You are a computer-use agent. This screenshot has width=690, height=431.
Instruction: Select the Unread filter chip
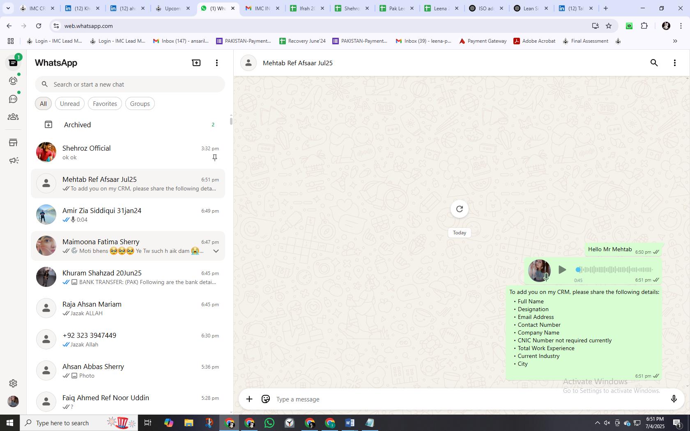[70, 104]
